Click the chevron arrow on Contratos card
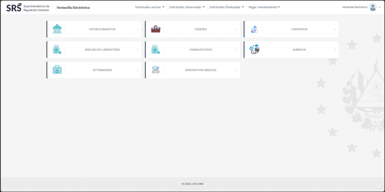This screenshot has height=192, width=385. tap(335, 29)
